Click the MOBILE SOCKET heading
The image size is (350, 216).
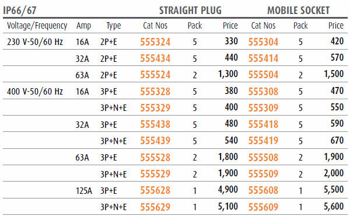click(299, 11)
